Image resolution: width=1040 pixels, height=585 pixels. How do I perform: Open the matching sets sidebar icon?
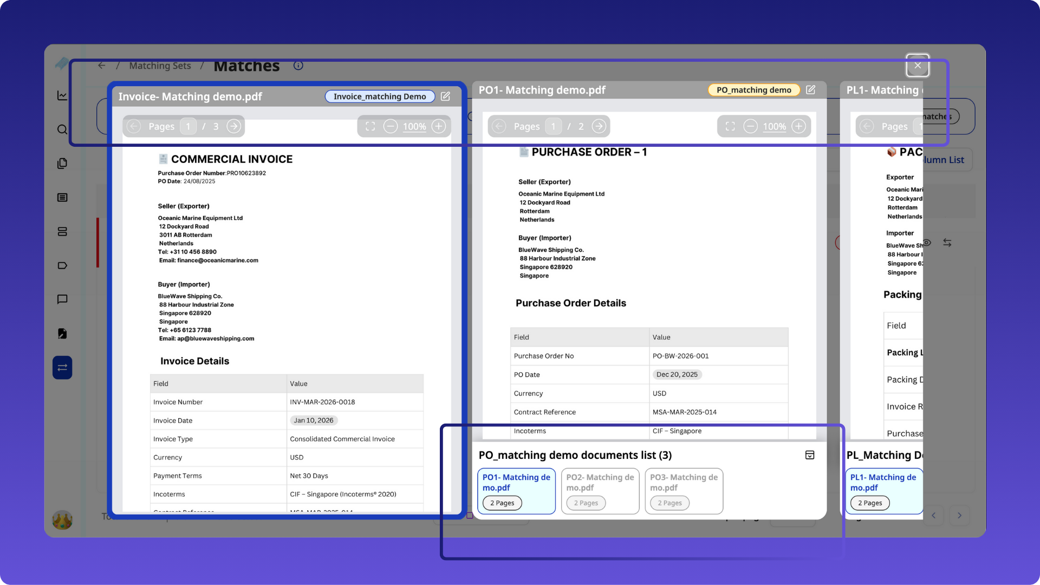(62, 368)
